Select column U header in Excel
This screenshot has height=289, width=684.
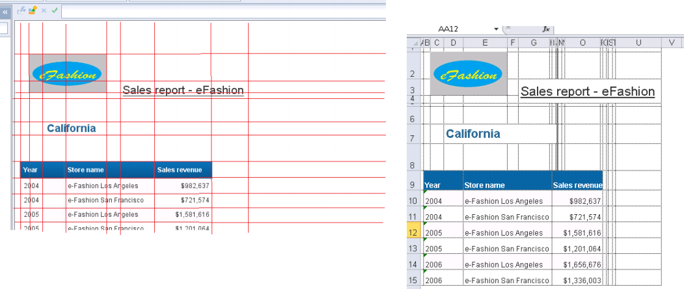tap(638, 42)
